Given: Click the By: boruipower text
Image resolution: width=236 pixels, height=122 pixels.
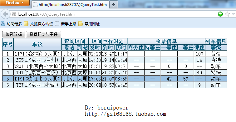Looking at the screenshot, I should [x=106, y=108].
